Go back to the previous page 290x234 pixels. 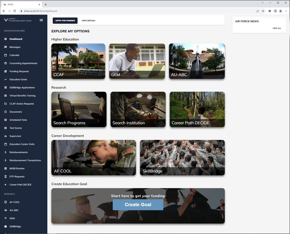(x=4, y=11)
